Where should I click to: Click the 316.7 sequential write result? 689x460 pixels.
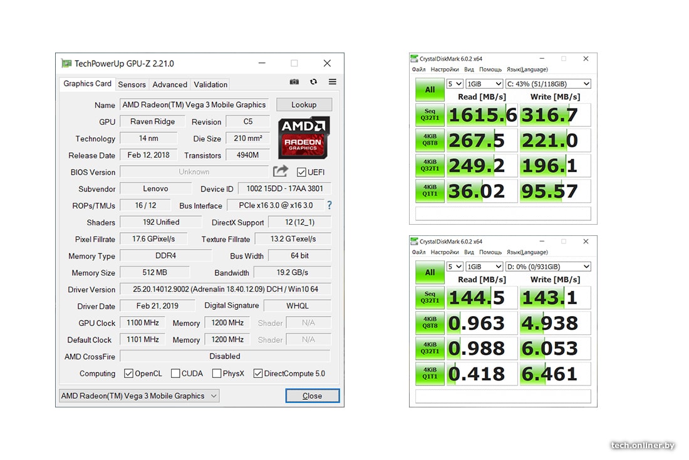click(x=556, y=115)
